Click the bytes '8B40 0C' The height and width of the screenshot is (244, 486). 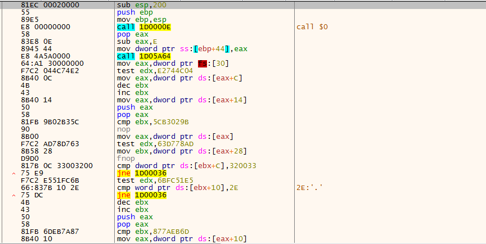point(37,78)
